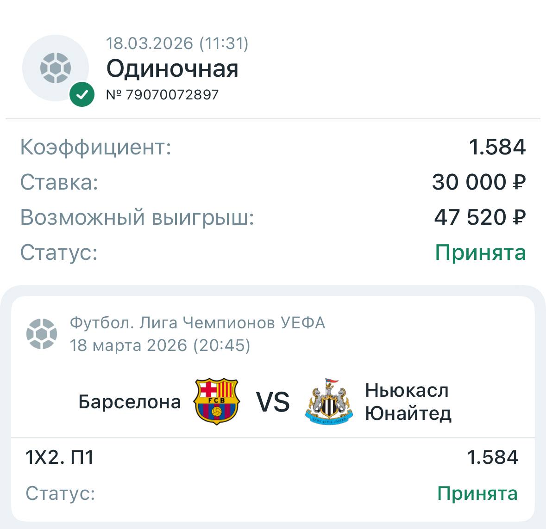
Task: Click the green checkmark status badge
Action: click(x=82, y=95)
